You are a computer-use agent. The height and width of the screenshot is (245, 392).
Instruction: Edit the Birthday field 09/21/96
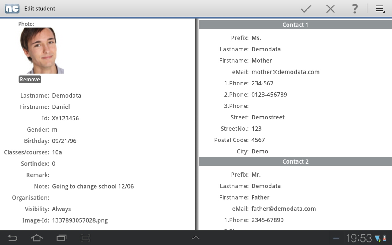64,141
